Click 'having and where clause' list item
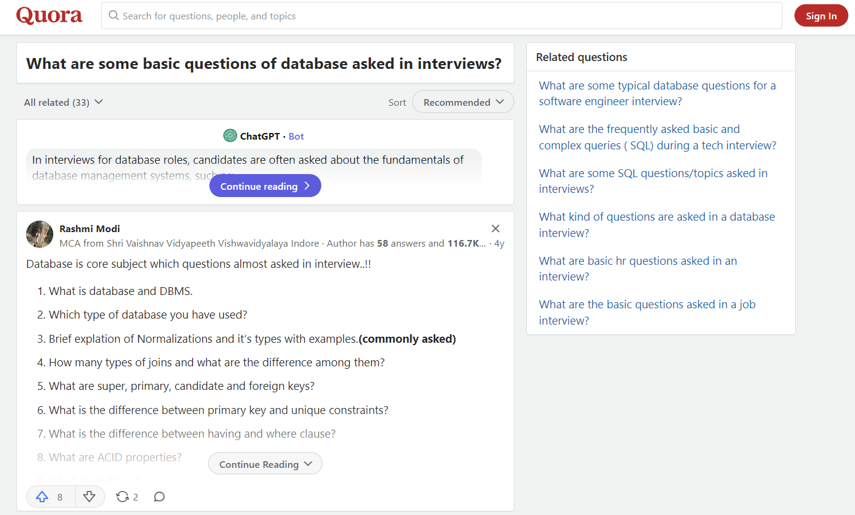855x515 pixels. point(192,434)
